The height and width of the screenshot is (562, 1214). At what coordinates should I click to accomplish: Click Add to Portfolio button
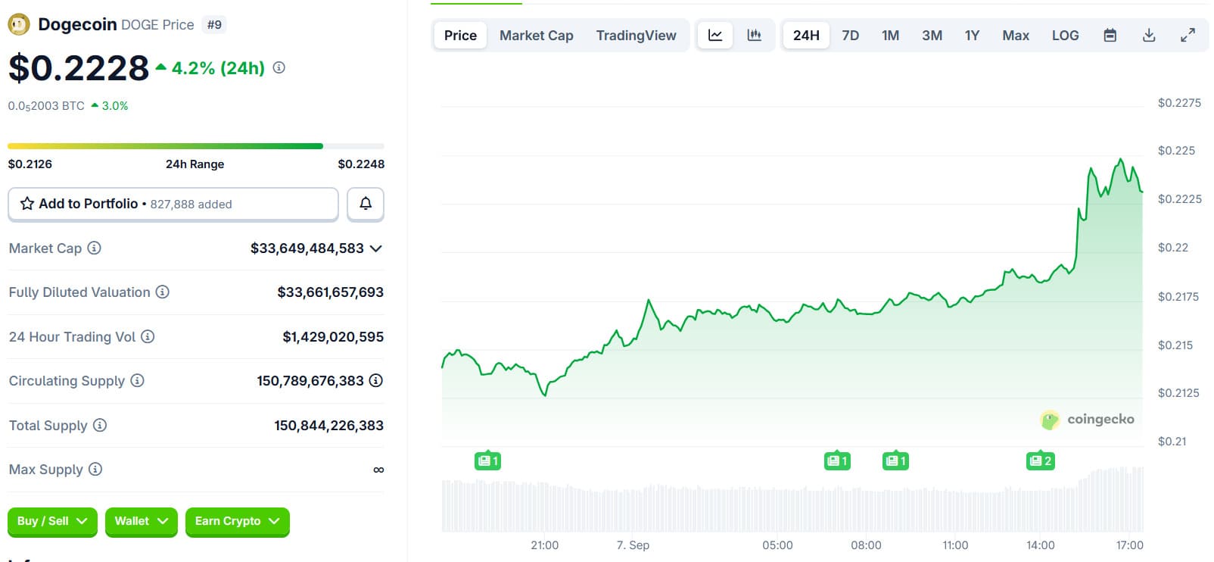point(173,204)
